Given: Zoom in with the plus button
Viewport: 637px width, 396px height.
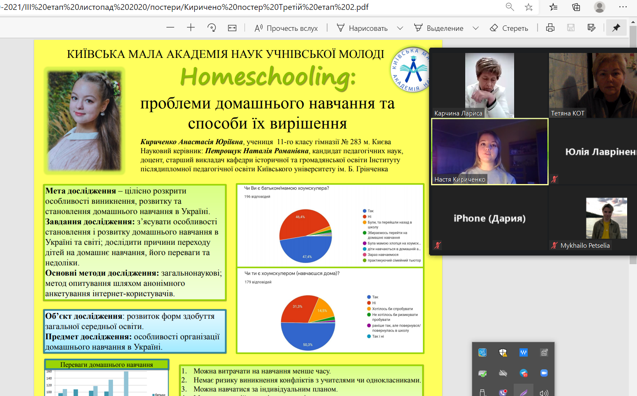Looking at the screenshot, I should tap(191, 28).
